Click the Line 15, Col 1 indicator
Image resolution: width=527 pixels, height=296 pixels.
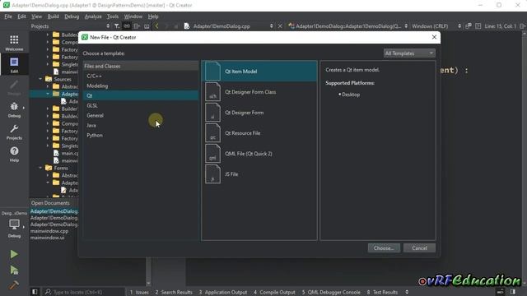[500, 26]
